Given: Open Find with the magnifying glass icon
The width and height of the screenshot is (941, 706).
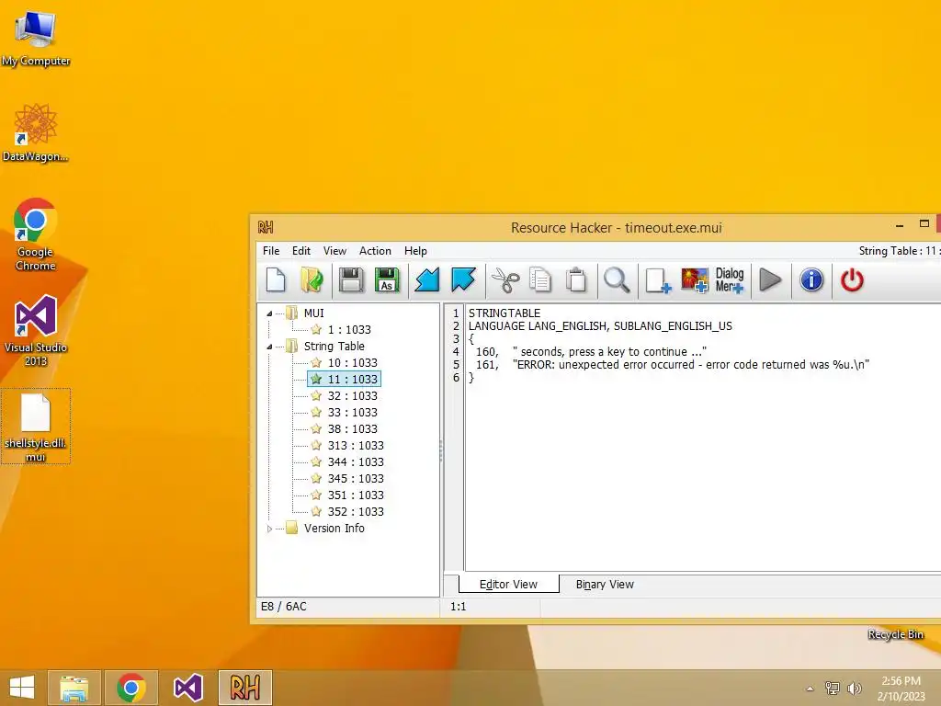Looking at the screenshot, I should (x=617, y=280).
